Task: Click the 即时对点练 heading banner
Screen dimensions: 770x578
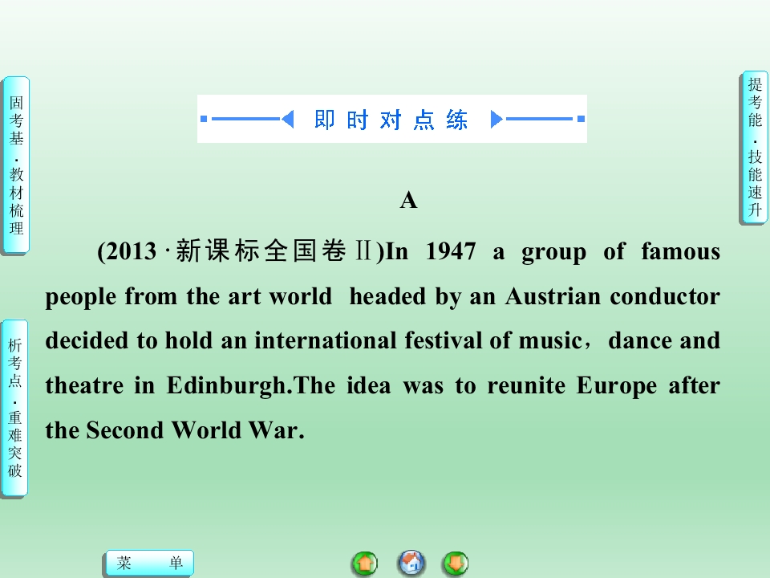Action: [x=392, y=119]
